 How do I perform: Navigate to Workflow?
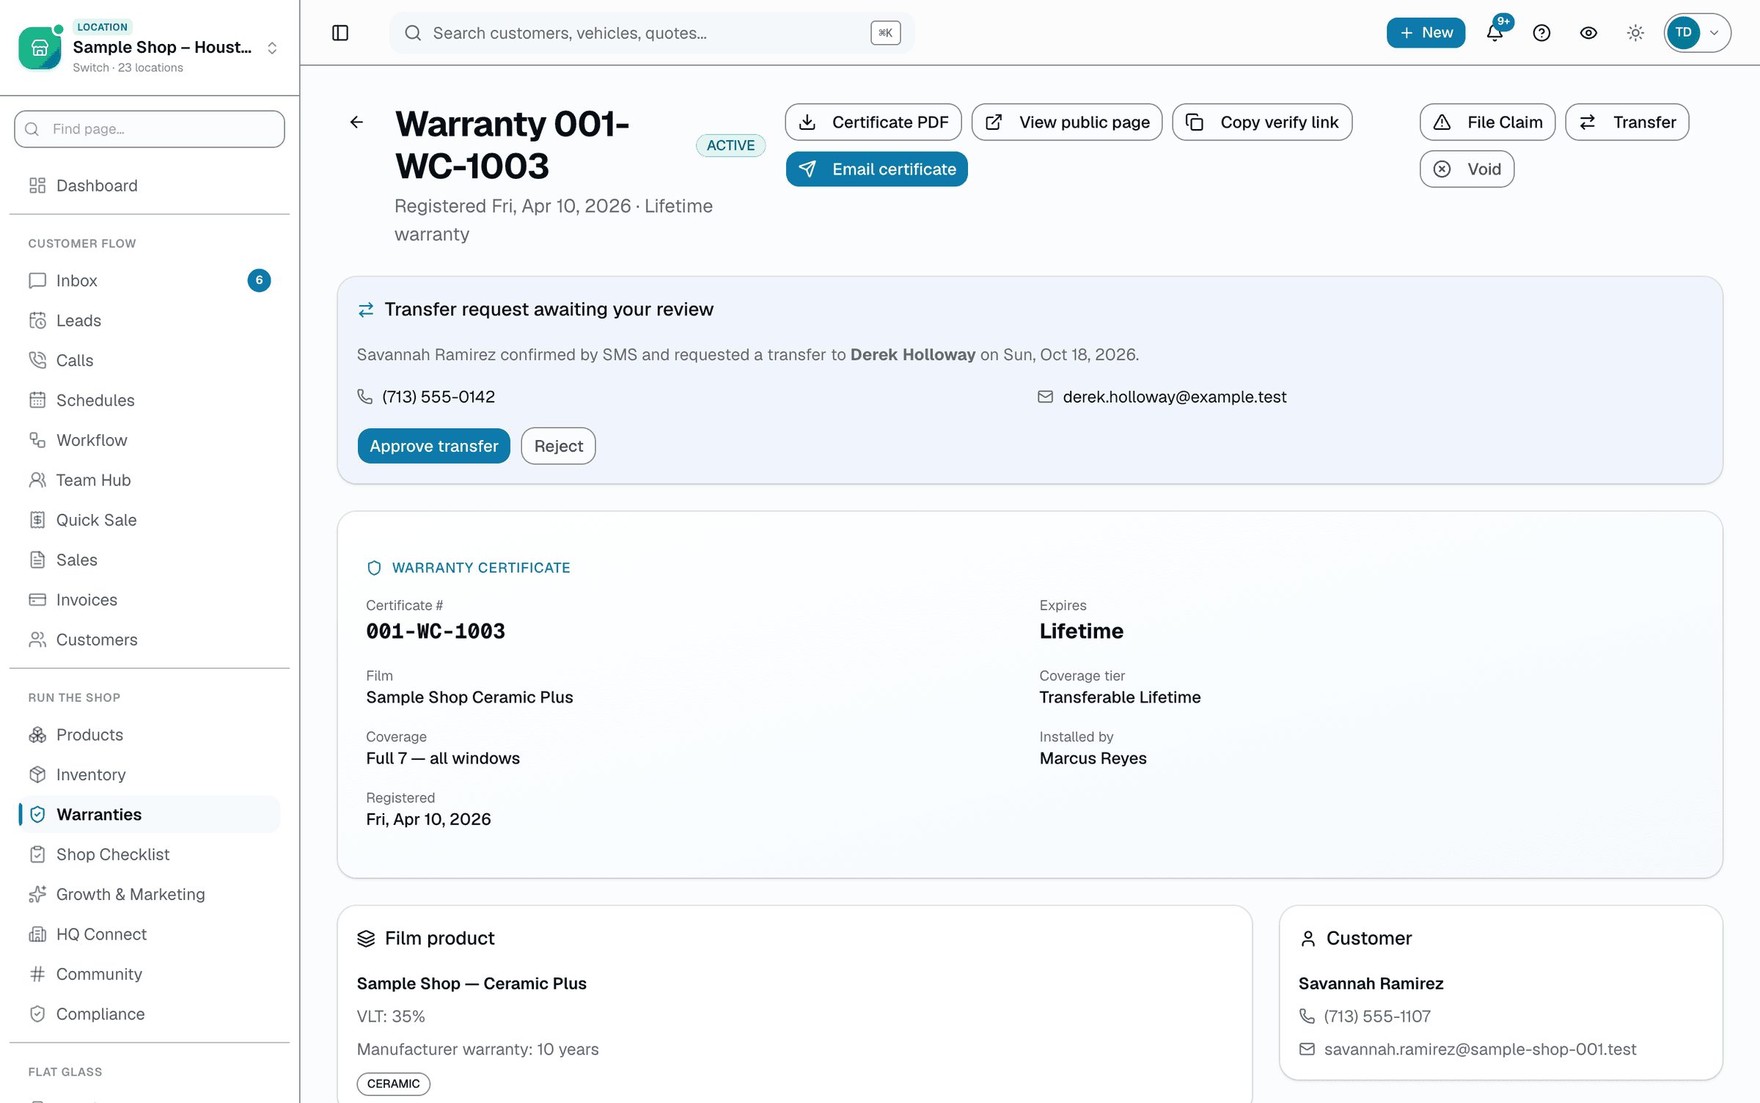click(x=150, y=440)
